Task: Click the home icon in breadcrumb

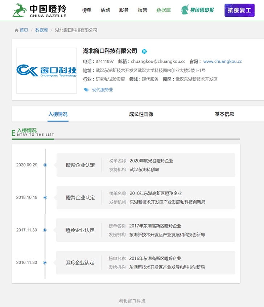Action: [16, 30]
